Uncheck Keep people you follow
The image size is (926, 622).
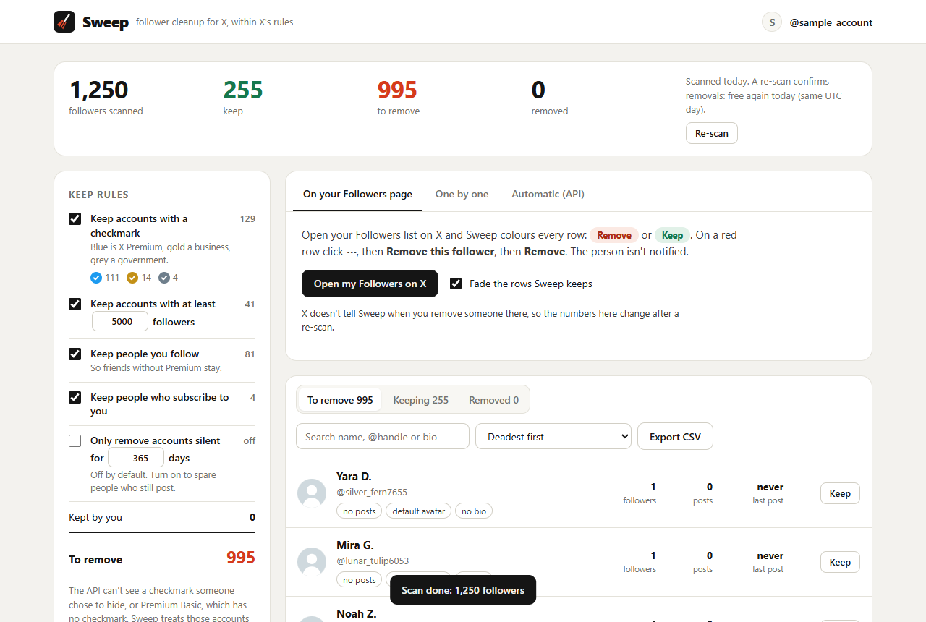[x=75, y=354]
